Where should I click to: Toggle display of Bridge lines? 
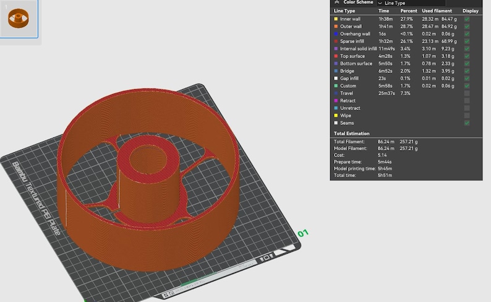(x=467, y=71)
